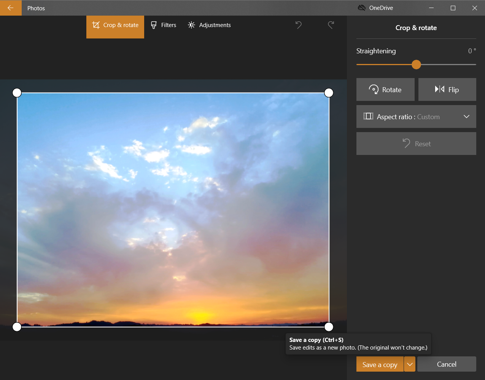
Task: Click the Reset crop button
Action: point(416,144)
